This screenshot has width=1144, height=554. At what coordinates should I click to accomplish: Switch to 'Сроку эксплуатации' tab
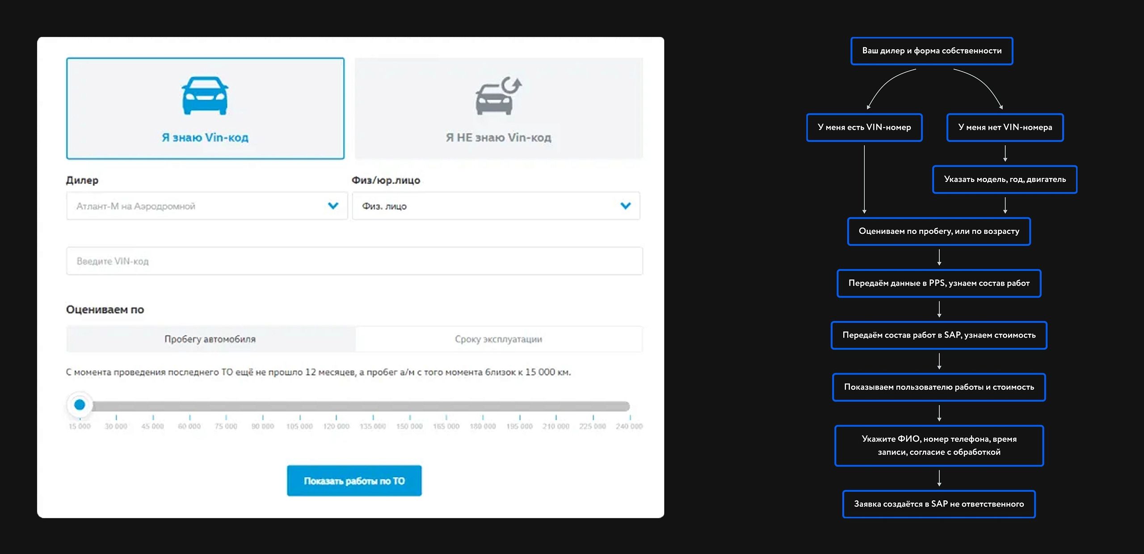point(498,339)
